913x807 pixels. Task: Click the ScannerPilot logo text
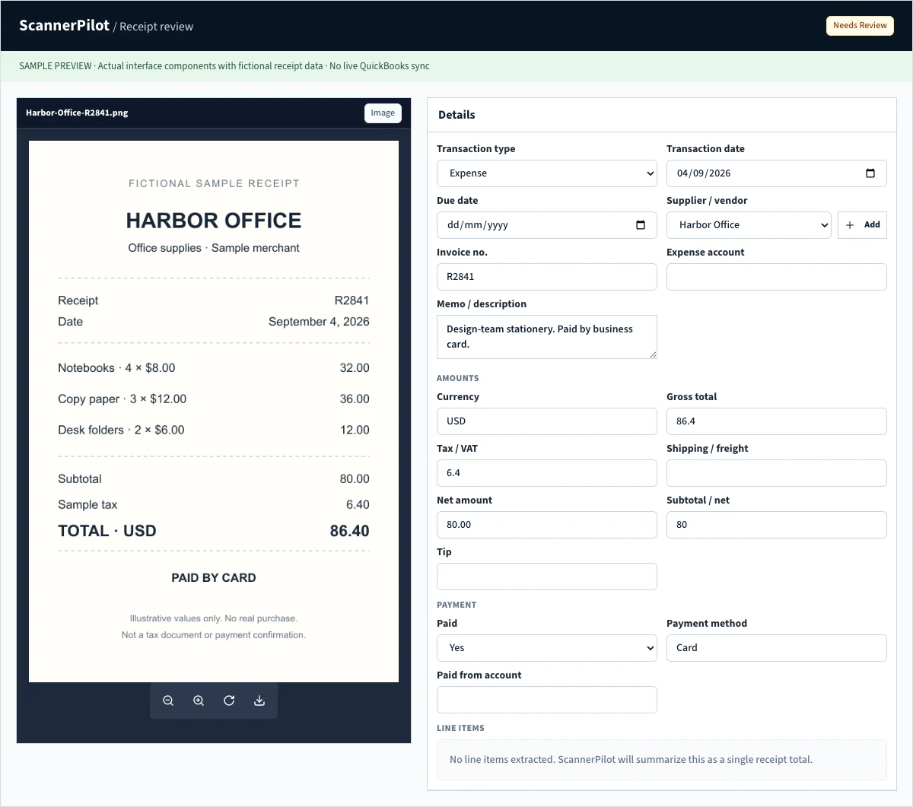coord(65,25)
